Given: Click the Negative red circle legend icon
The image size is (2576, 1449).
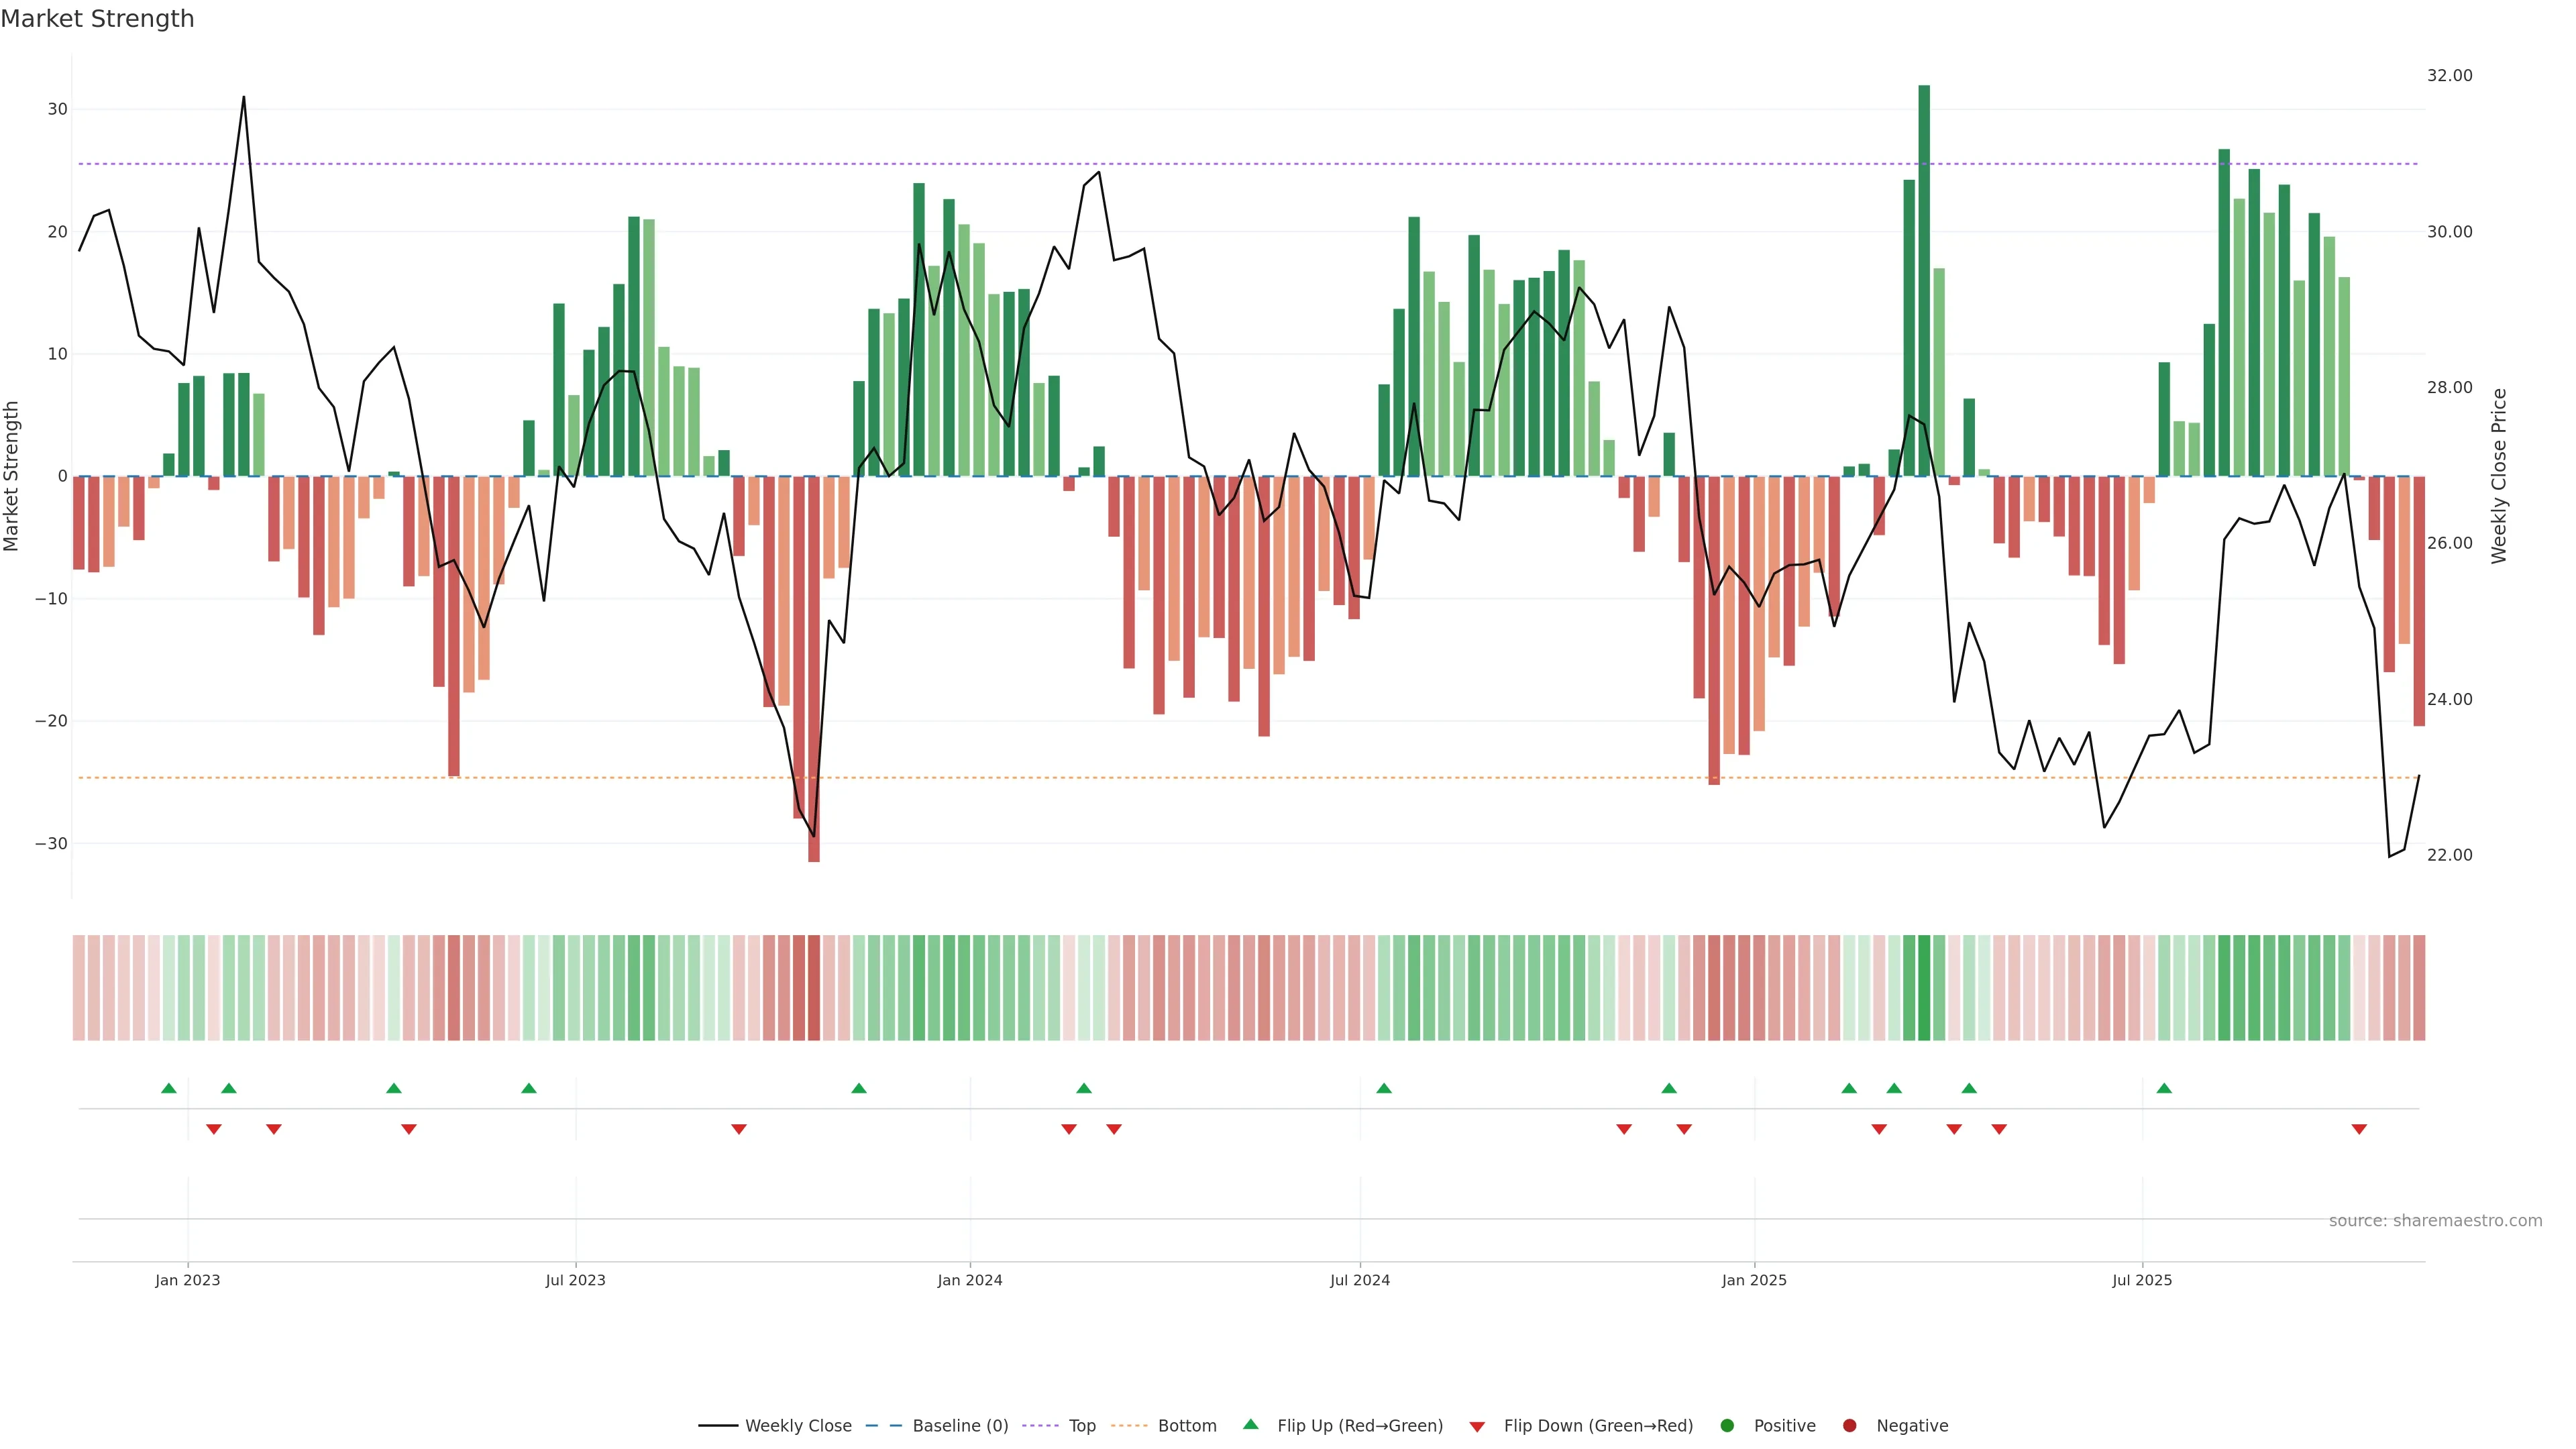Looking at the screenshot, I should [1849, 1425].
